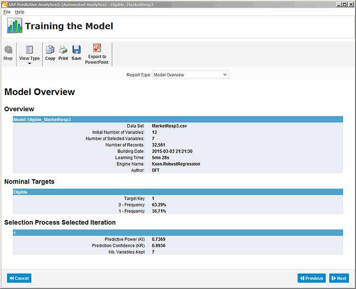Click the Number of Selected Variables label

click(x=115, y=139)
